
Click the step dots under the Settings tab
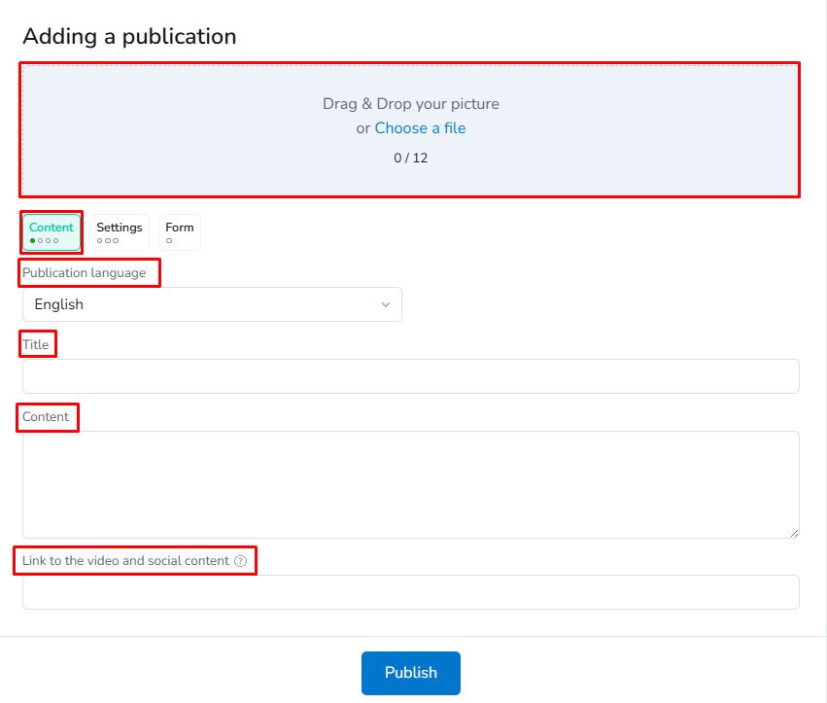tap(108, 240)
